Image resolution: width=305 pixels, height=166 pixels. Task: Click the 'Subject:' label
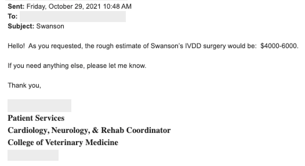click(21, 26)
